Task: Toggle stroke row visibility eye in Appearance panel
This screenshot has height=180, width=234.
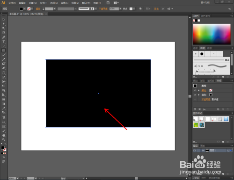Action: pyautogui.click(x=195, y=90)
